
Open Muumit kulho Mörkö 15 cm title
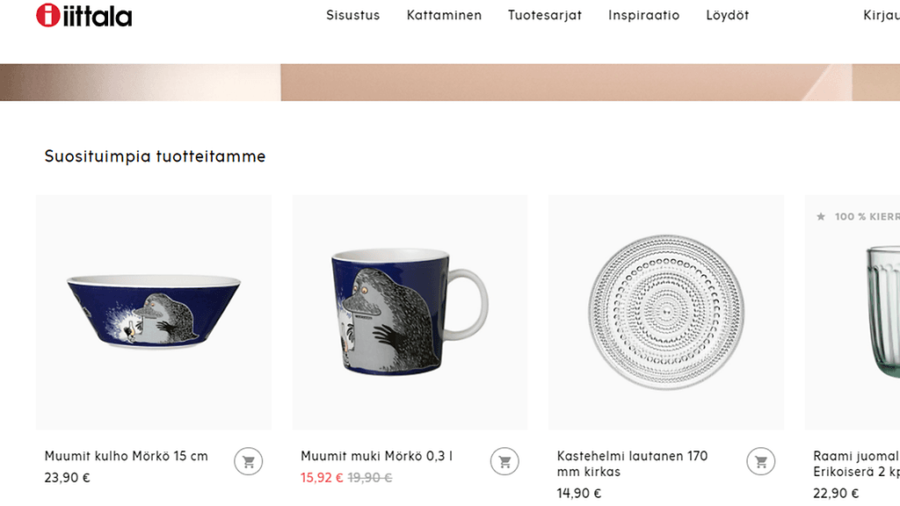tap(127, 456)
